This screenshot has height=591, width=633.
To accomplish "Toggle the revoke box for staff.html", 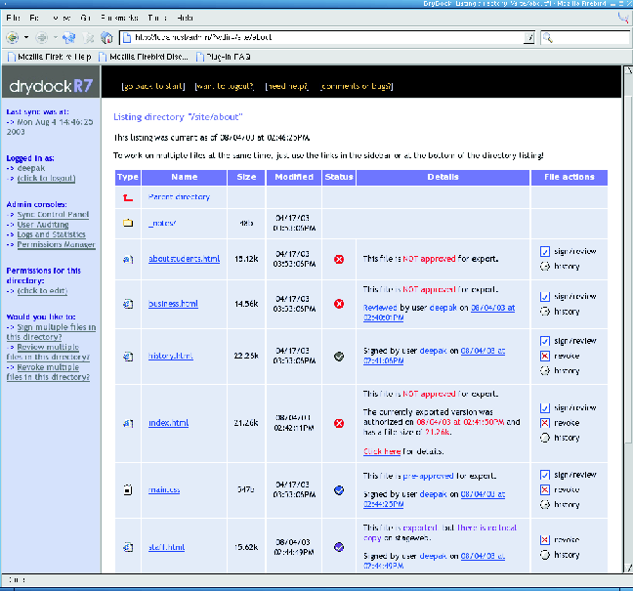I will pyautogui.click(x=544, y=540).
